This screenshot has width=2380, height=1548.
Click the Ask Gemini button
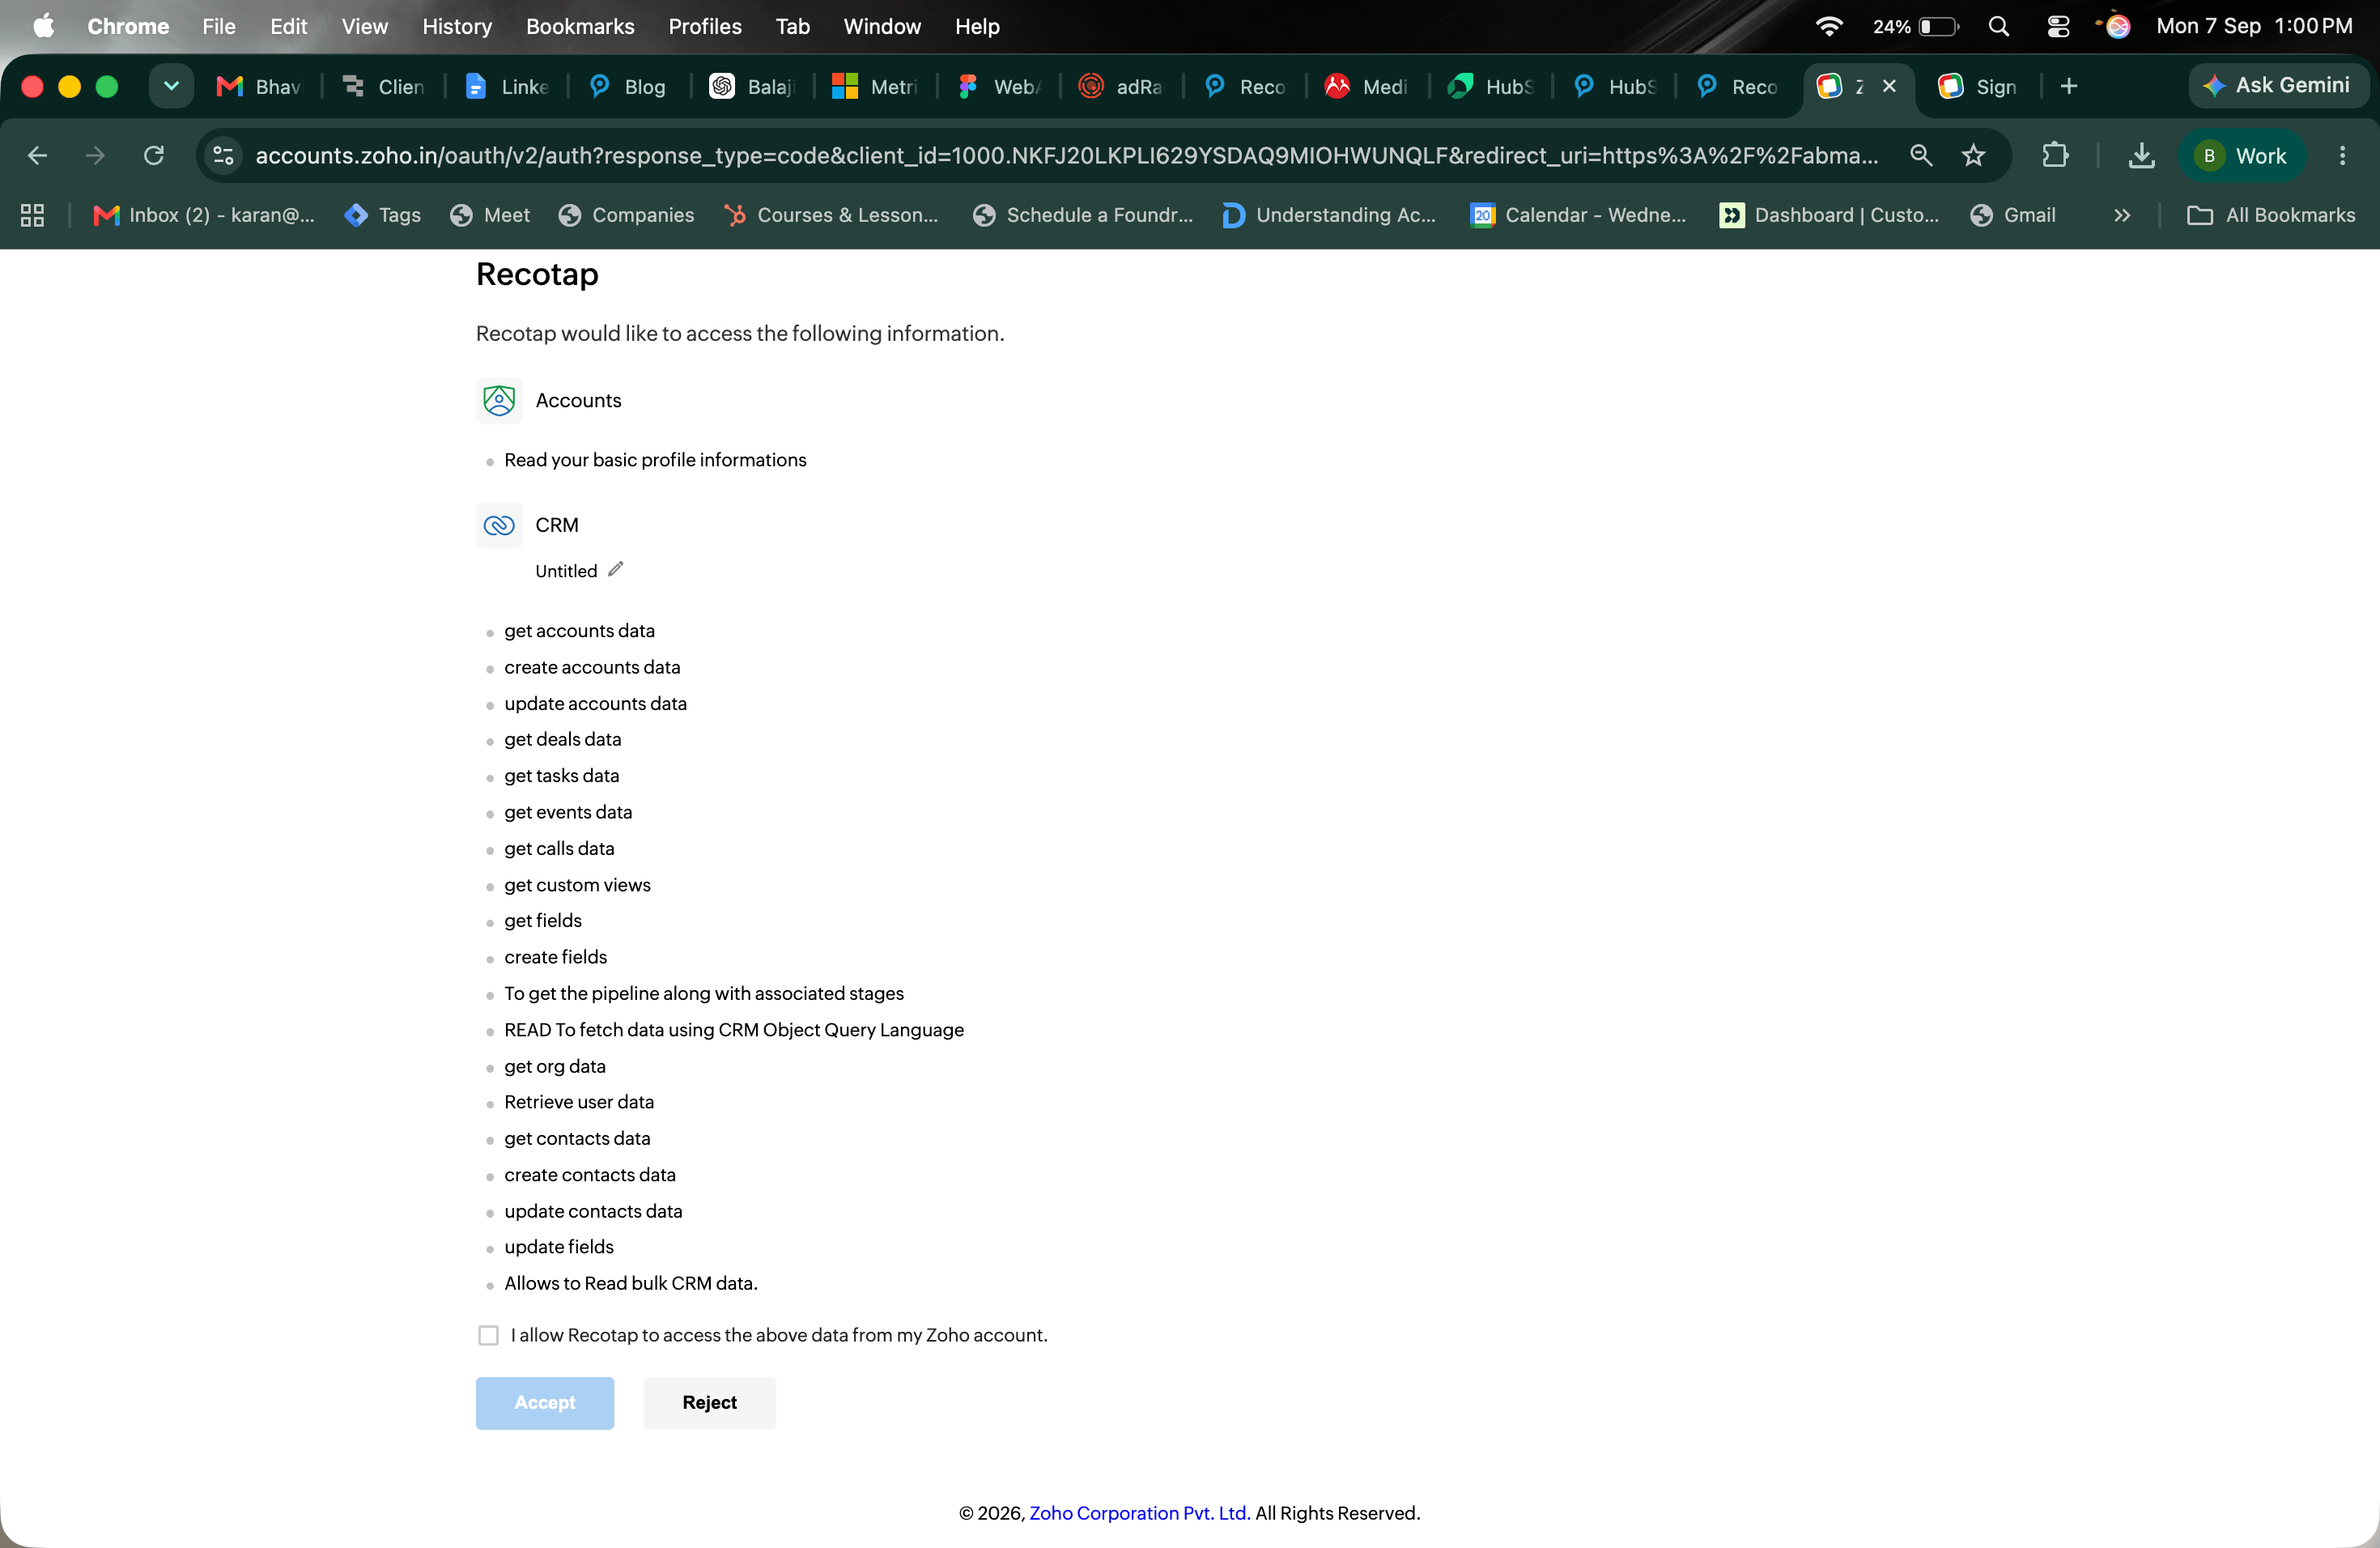coord(2277,86)
